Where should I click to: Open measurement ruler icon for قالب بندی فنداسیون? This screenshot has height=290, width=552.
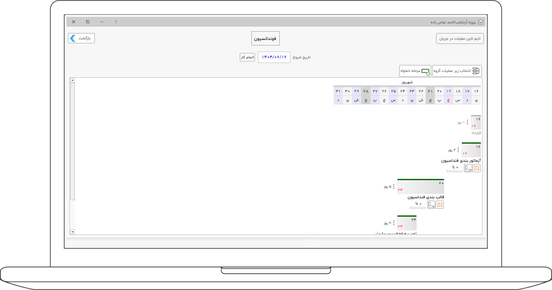(431, 205)
